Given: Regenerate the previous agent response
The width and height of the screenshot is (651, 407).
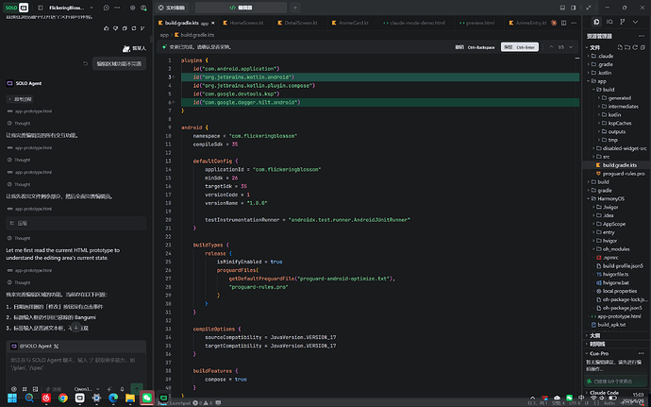Looking at the screenshot, I should [x=134, y=28].
